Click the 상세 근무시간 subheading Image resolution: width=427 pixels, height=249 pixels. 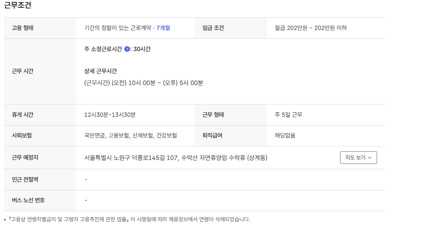pos(101,71)
